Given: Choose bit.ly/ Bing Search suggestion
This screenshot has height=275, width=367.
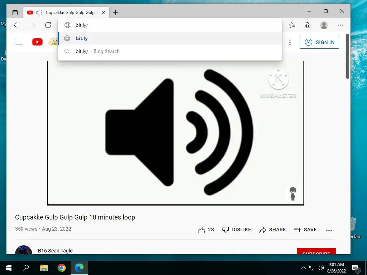Looking at the screenshot, I should 170,51.
